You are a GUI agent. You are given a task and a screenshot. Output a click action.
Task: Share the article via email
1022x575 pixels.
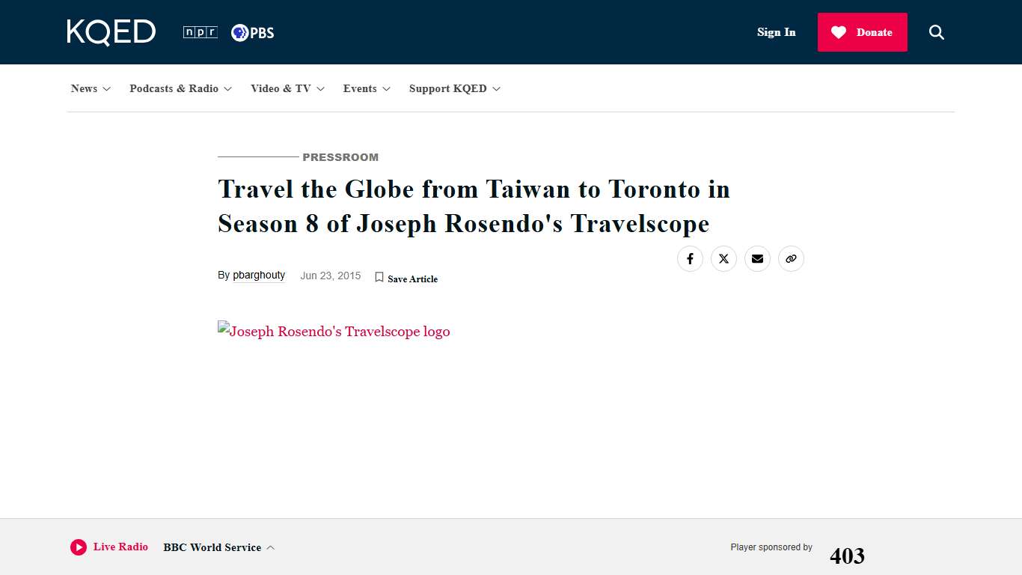click(x=757, y=258)
